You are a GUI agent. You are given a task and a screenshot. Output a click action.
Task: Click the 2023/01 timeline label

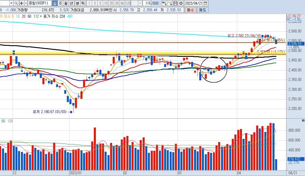76,173
